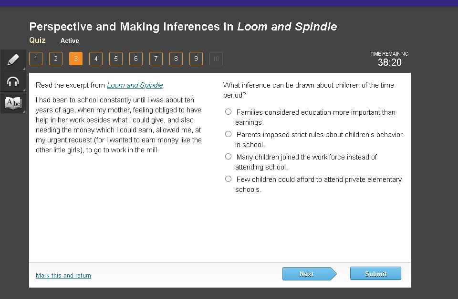Click the time remaining countdown
The width and height of the screenshot is (458, 299).
point(389,62)
